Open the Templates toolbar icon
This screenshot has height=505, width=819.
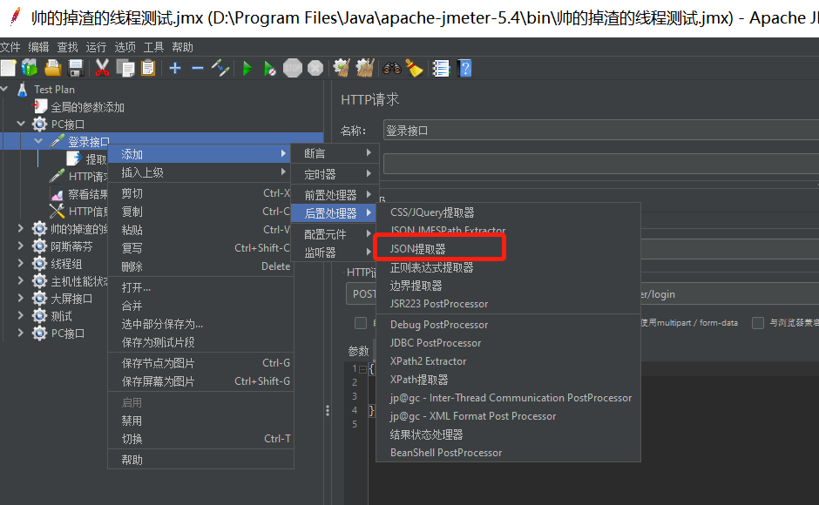coord(30,68)
